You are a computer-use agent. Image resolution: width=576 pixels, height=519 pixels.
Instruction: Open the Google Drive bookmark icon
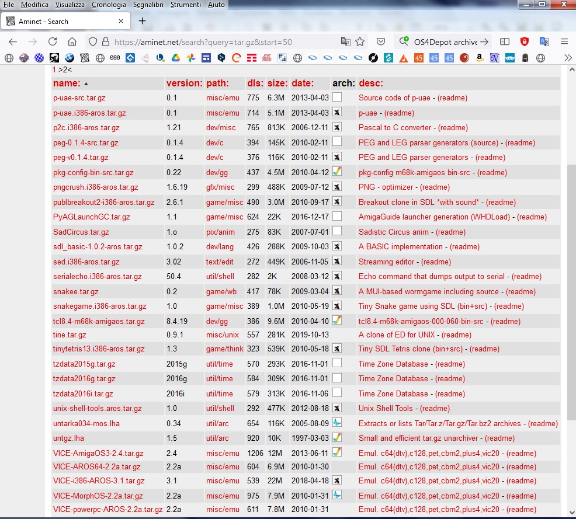point(175,58)
